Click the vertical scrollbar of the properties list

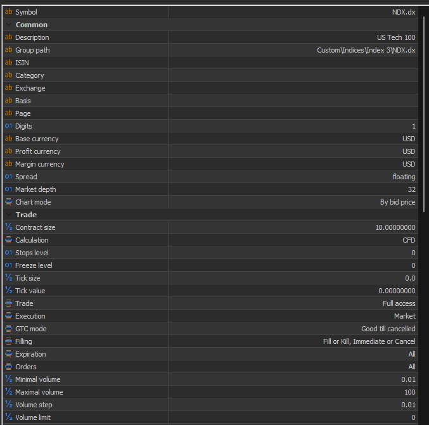[425, 108]
